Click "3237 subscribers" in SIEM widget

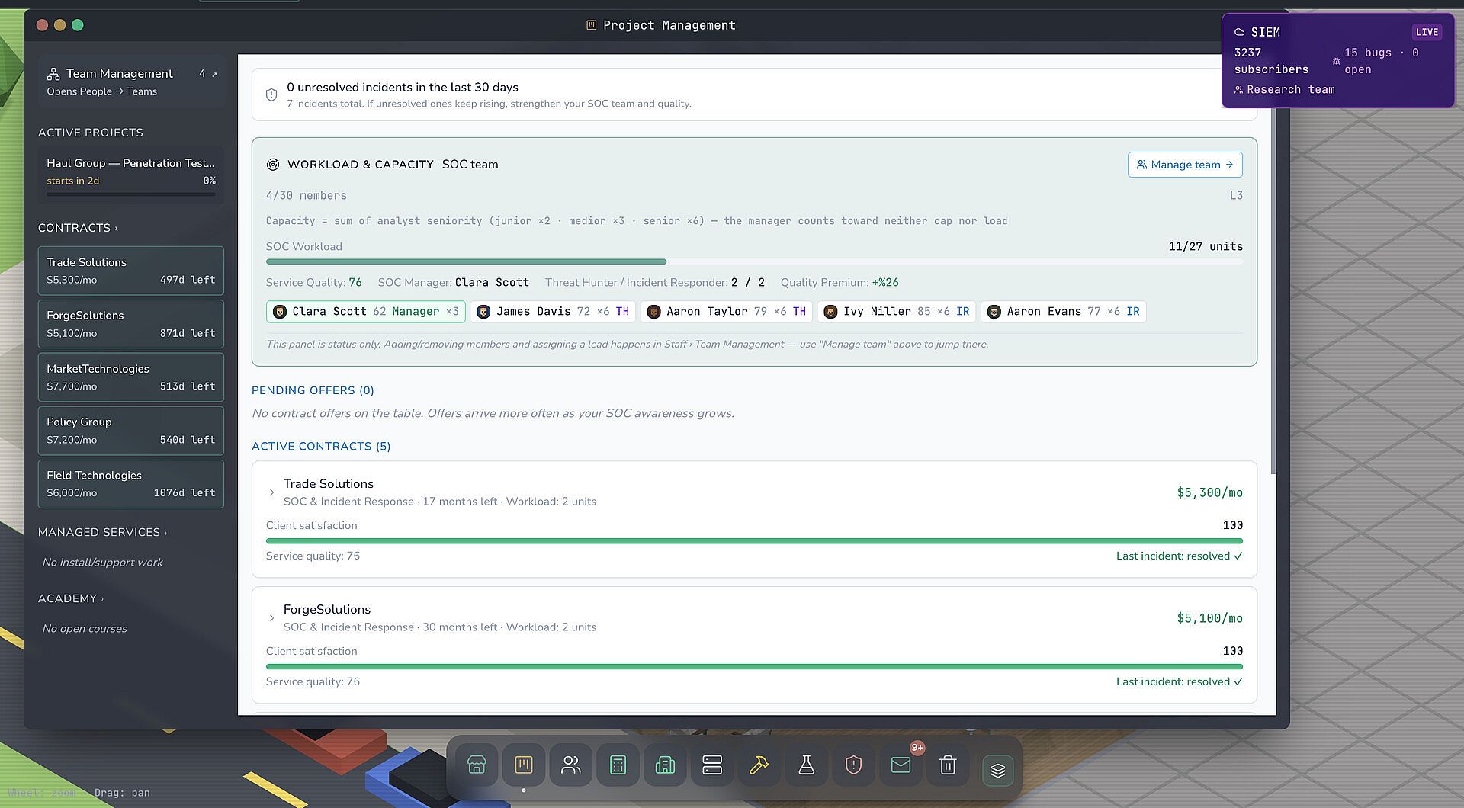click(1271, 61)
